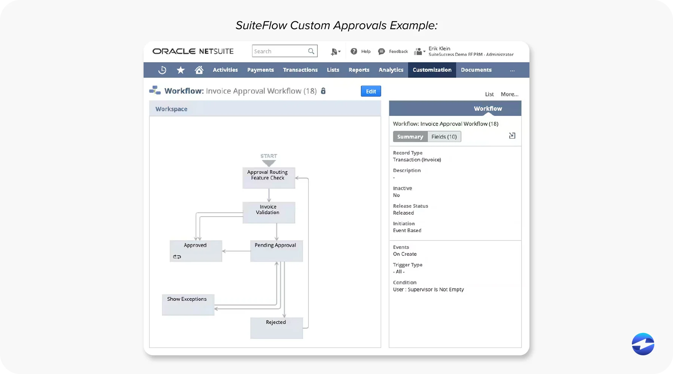This screenshot has height=374, width=673.
Task: Go to the Home house icon
Action: click(199, 70)
